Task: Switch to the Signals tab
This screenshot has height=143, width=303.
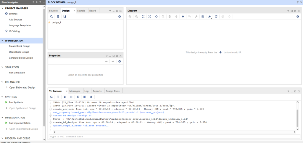Action: 81,11
